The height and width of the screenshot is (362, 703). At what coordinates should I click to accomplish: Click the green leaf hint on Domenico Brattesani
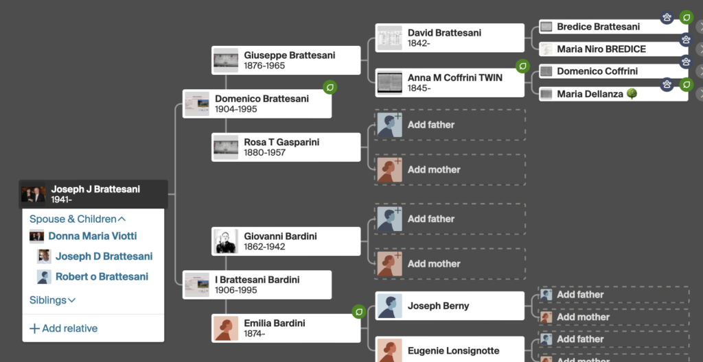point(330,87)
